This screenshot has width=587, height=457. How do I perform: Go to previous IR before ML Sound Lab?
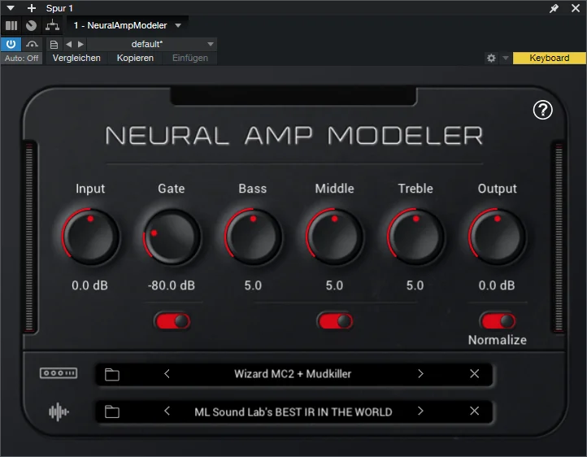pos(167,411)
